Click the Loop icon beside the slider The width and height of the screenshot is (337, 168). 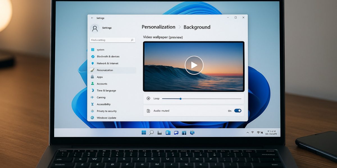148,99
